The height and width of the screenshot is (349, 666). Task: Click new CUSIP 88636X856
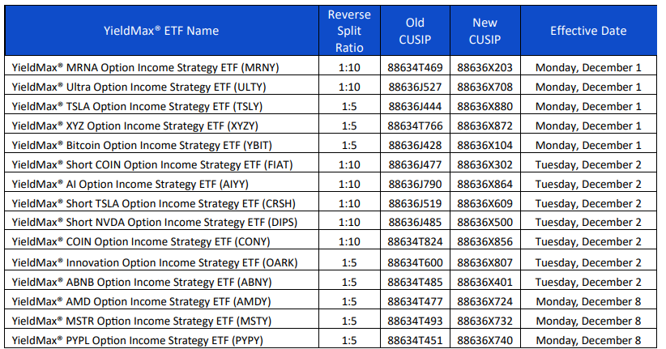485,242
